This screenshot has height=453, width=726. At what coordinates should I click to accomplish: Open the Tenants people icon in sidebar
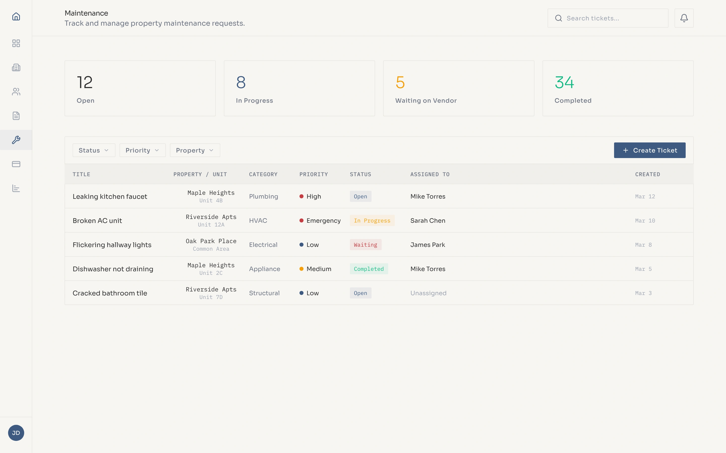tap(16, 92)
